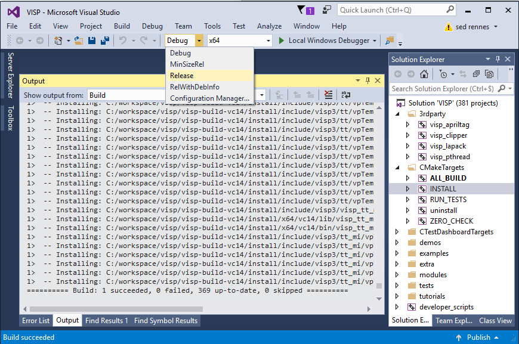The height and width of the screenshot is (344, 519).
Task: Click the Save All toolbar icon
Action: click(104, 41)
